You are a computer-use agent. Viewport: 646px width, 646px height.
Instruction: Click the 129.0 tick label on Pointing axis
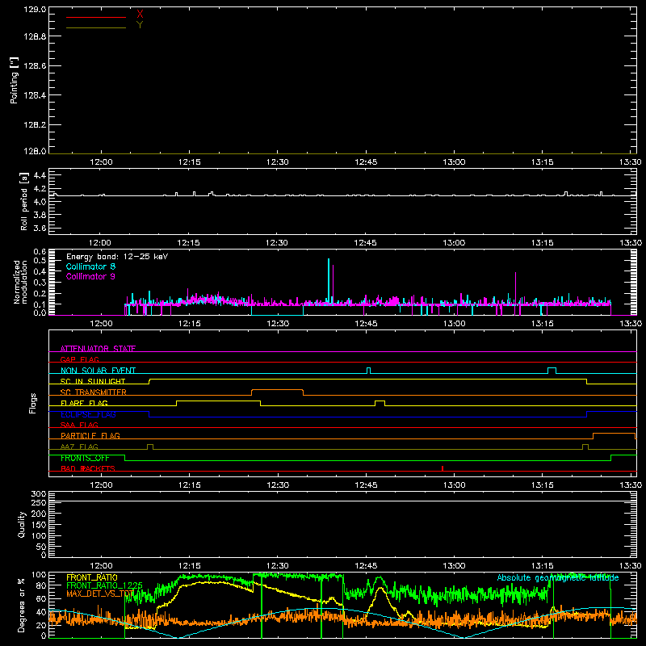(x=35, y=9)
